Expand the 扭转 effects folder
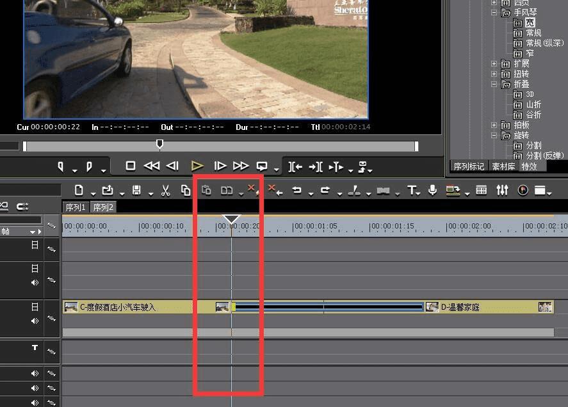 [494, 74]
